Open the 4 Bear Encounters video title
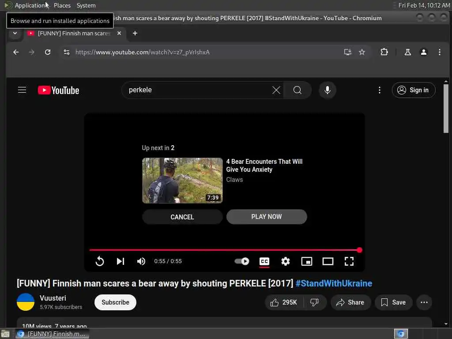 [264, 166]
